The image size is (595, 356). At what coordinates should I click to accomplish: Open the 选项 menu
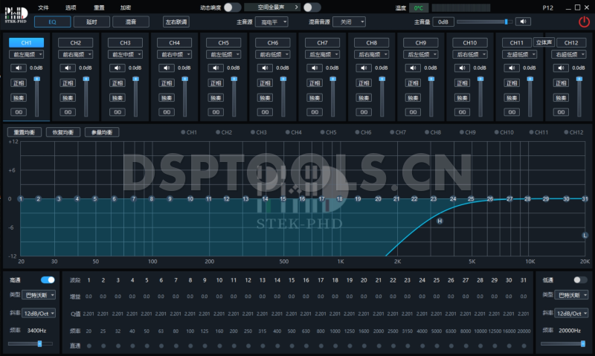71,7
